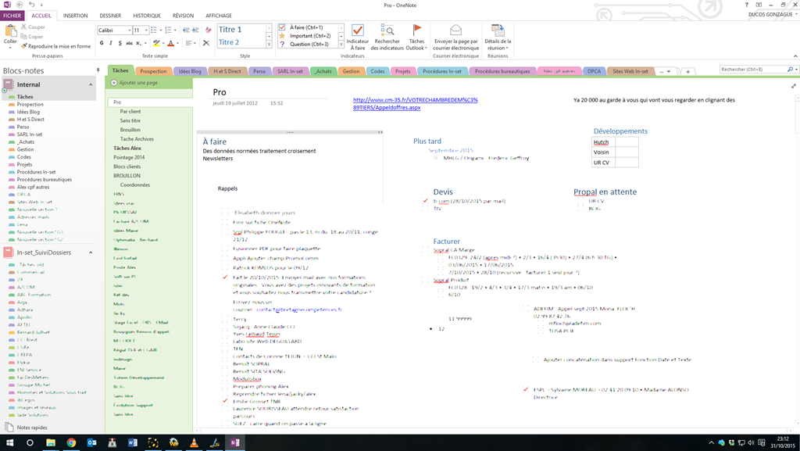Collapse the In-set_SuiviDossiers notebook chevron
The image size is (800, 451).
tap(91, 252)
